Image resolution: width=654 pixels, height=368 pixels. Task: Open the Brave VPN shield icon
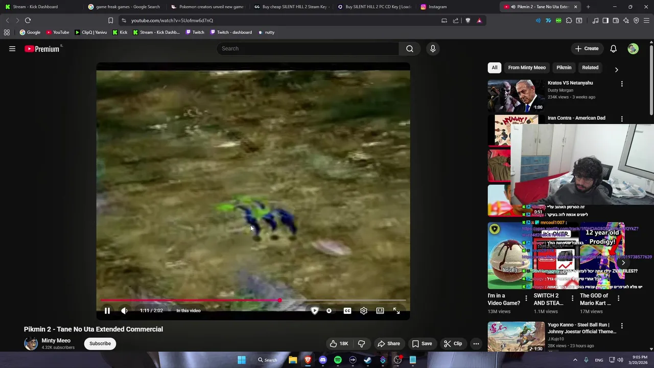click(x=636, y=20)
